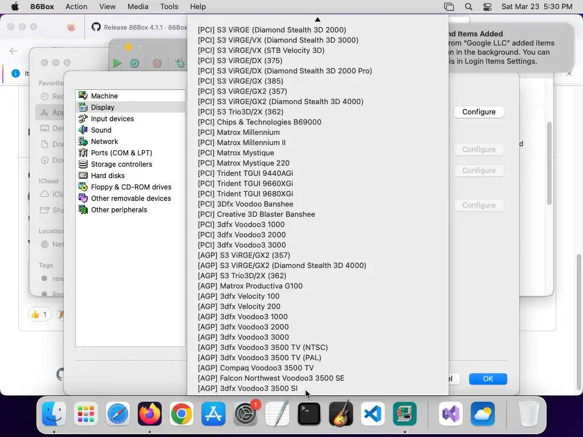Open Weather app from the dock
Viewport: 583px width, 437px height.
483,414
